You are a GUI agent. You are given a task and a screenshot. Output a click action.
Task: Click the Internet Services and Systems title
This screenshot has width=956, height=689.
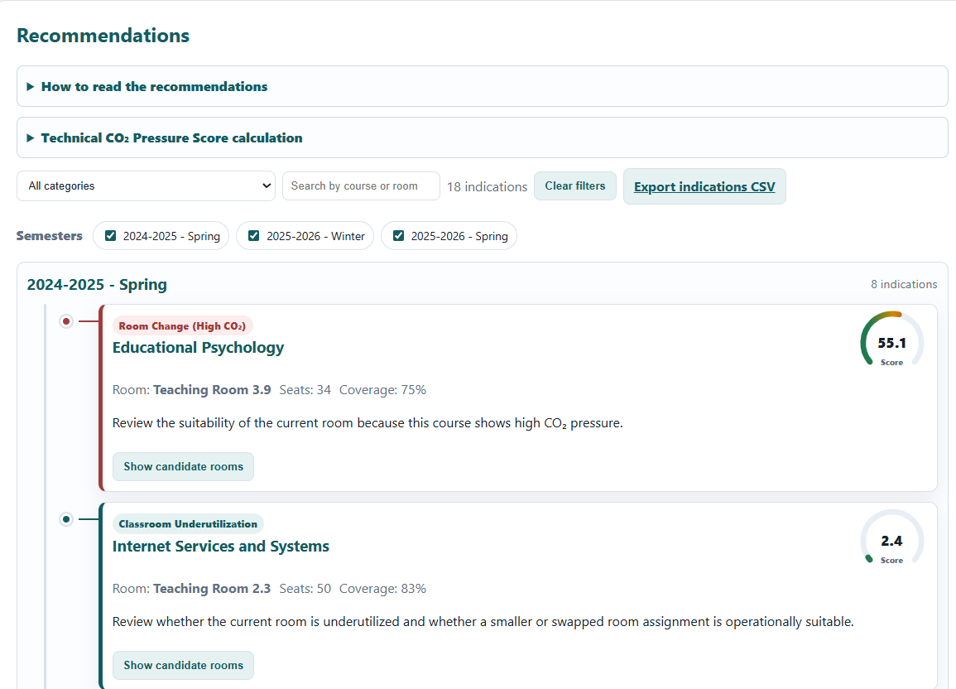point(221,547)
